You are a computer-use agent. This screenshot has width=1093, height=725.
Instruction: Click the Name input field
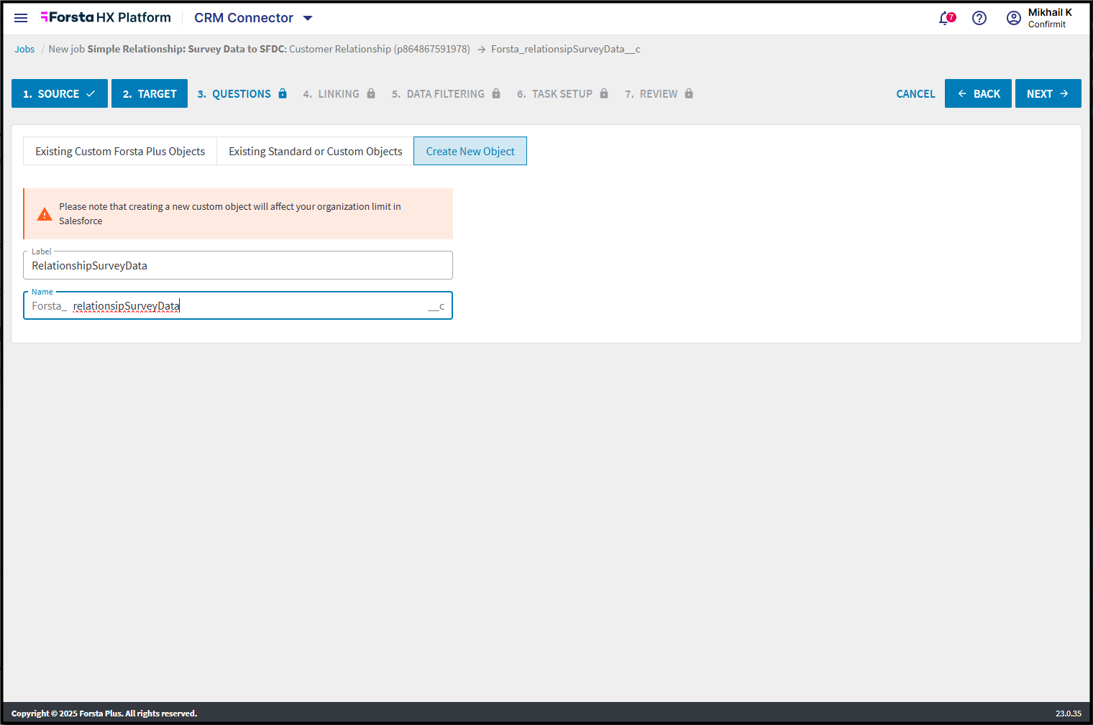pos(238,305)
